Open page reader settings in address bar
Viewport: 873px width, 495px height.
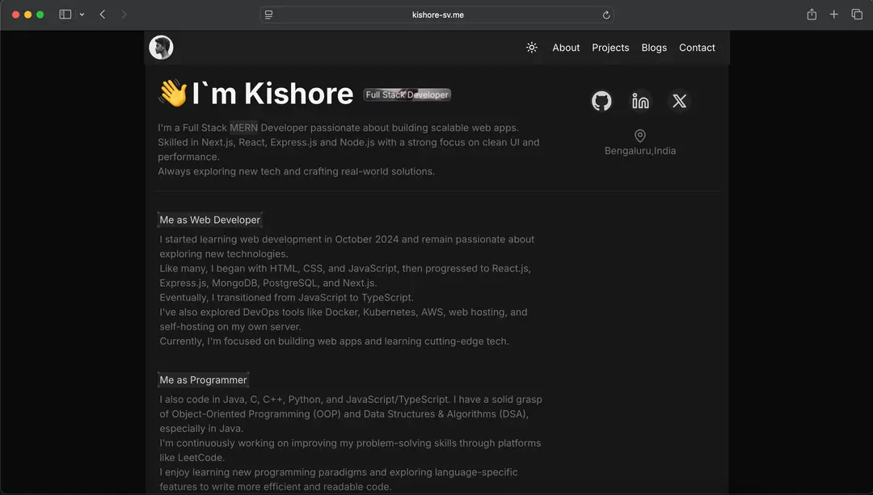(x=269, y=15)
